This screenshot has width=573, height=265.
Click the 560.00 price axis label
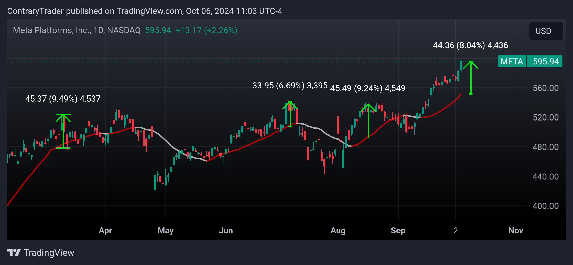point(545,88)
